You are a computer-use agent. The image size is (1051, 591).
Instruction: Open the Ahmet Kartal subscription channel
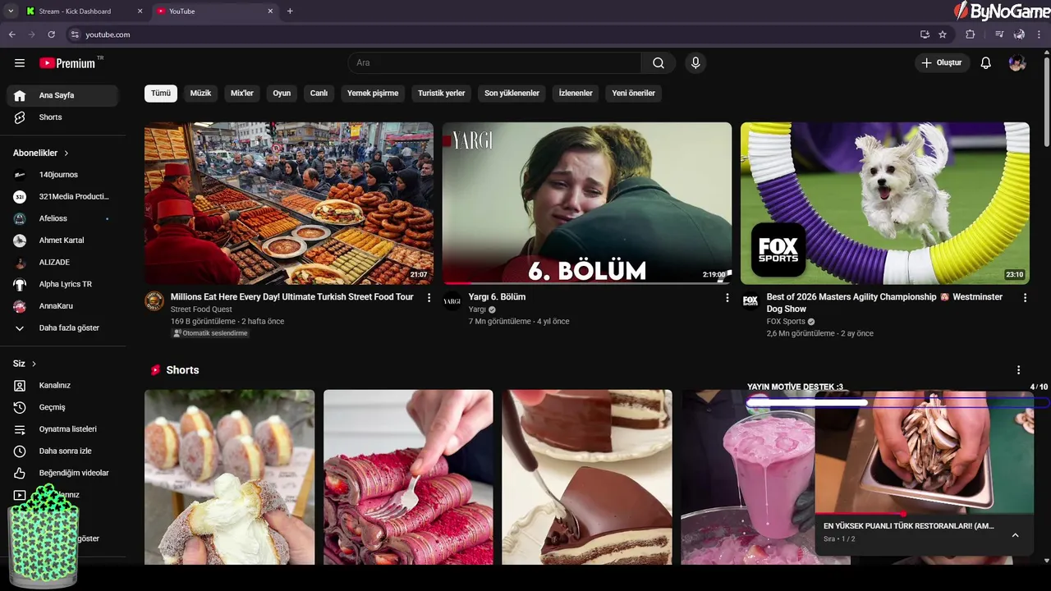pos(62,241)
